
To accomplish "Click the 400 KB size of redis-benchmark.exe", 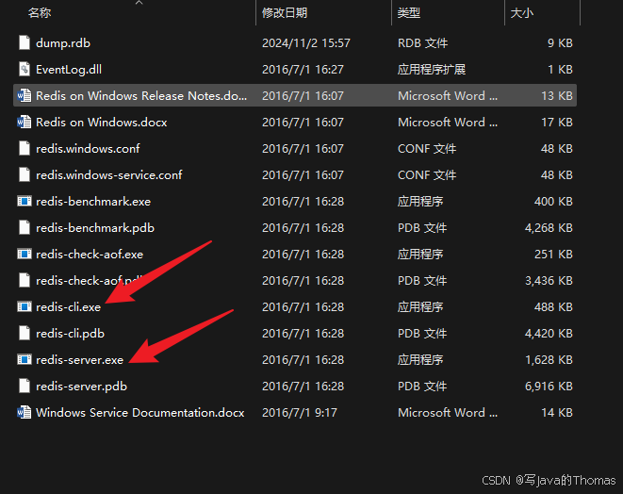I will point(553,202).
